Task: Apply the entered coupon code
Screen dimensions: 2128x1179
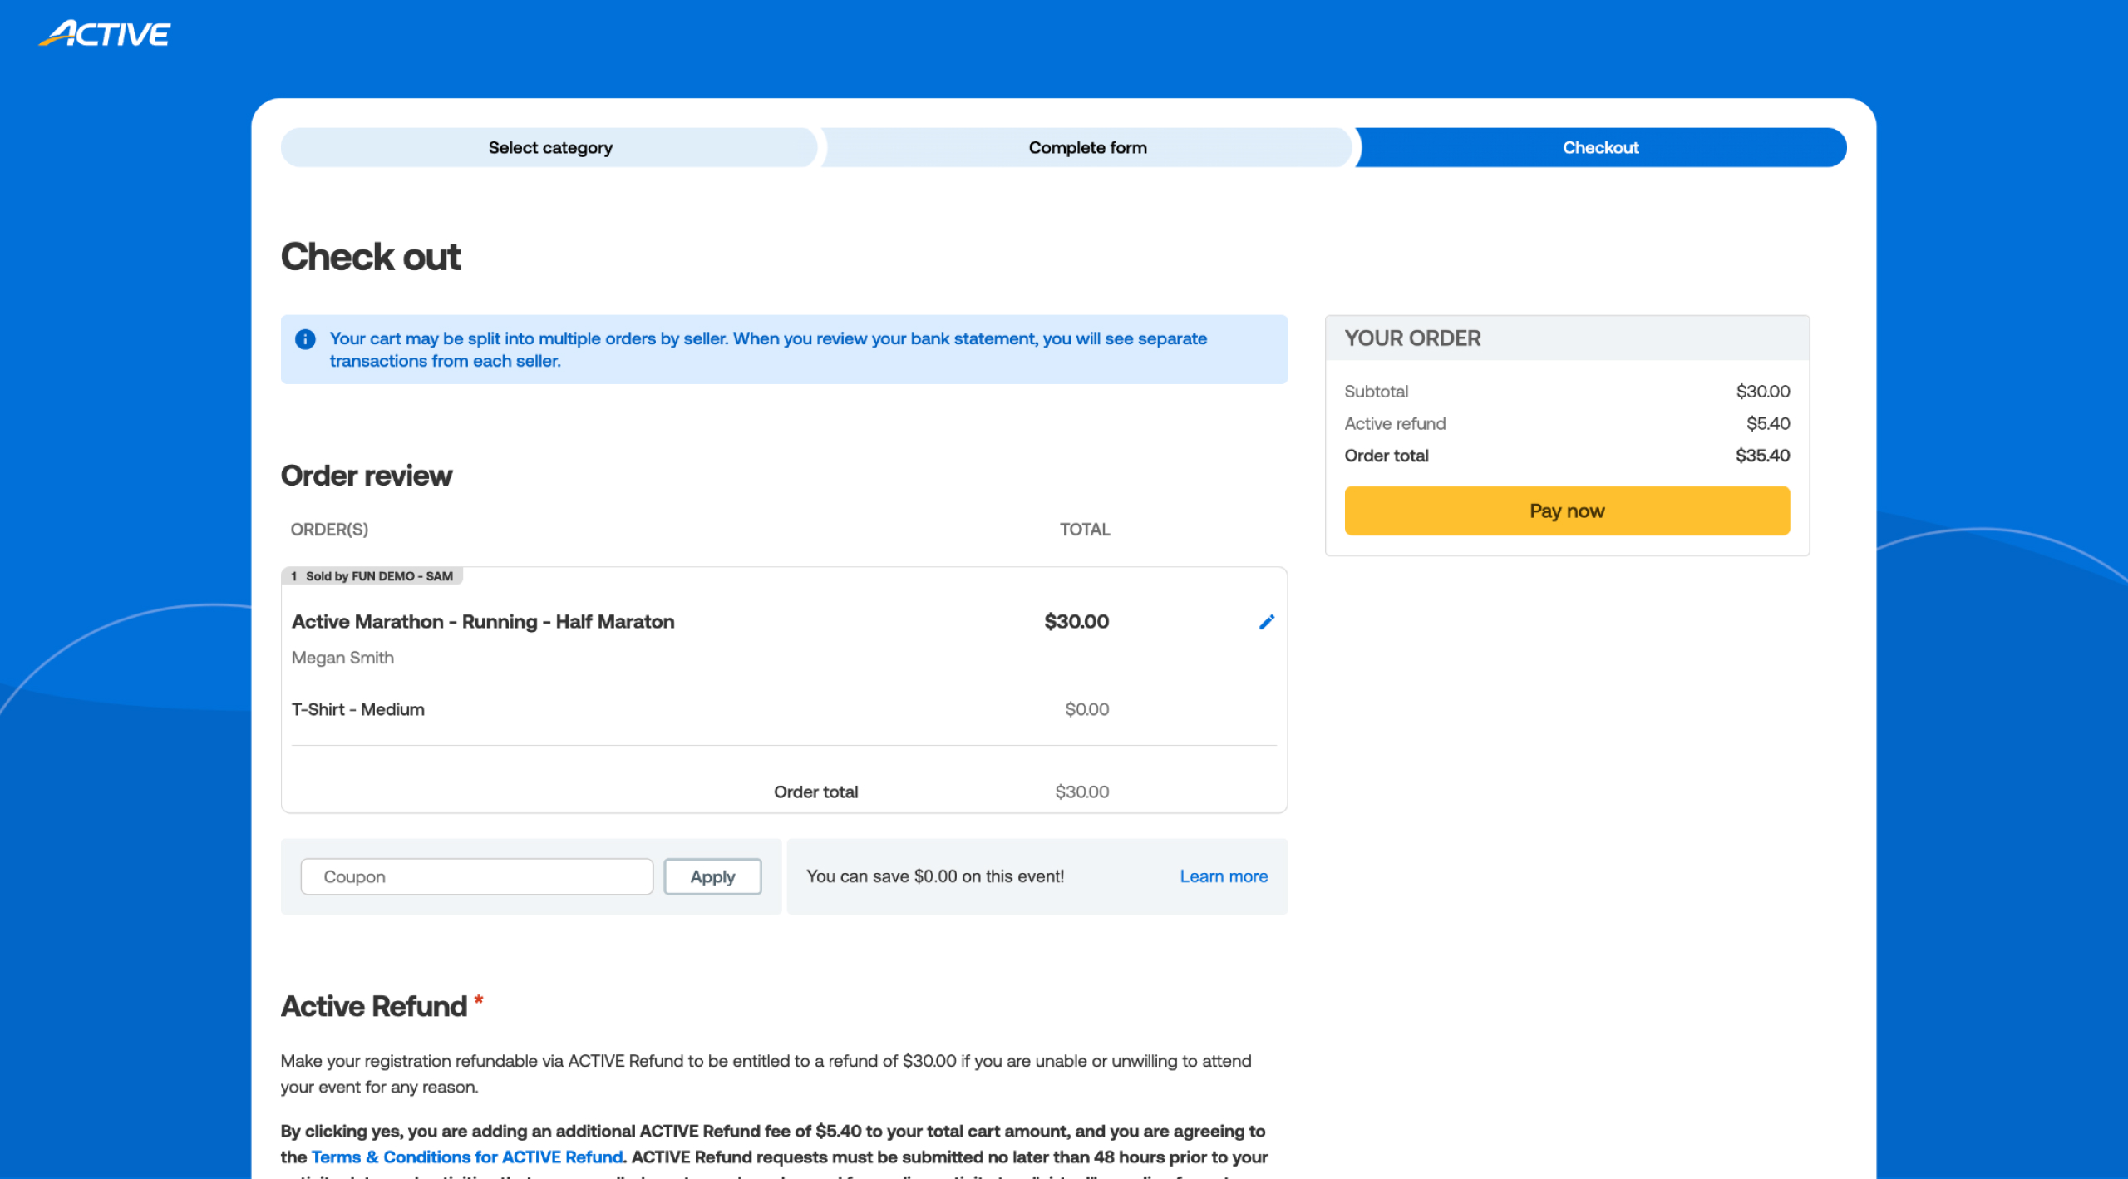Action: tap(712, 876)
